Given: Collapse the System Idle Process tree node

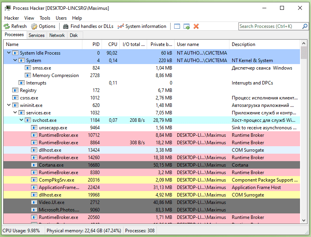Looking at the screenshot, I should tap(9, 53).
